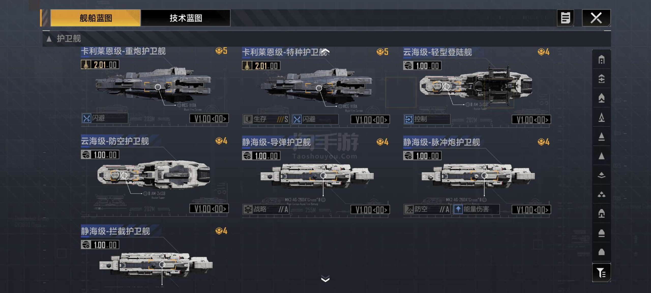Click the list document icon beside close
Screen dimensions: 651x293
tap(565, 18)
